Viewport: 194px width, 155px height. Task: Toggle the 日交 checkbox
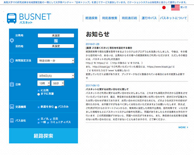click(51, 119)
